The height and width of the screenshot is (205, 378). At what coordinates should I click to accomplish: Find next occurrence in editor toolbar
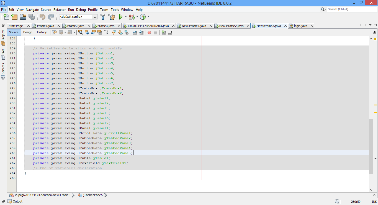(x=93, y=32)
